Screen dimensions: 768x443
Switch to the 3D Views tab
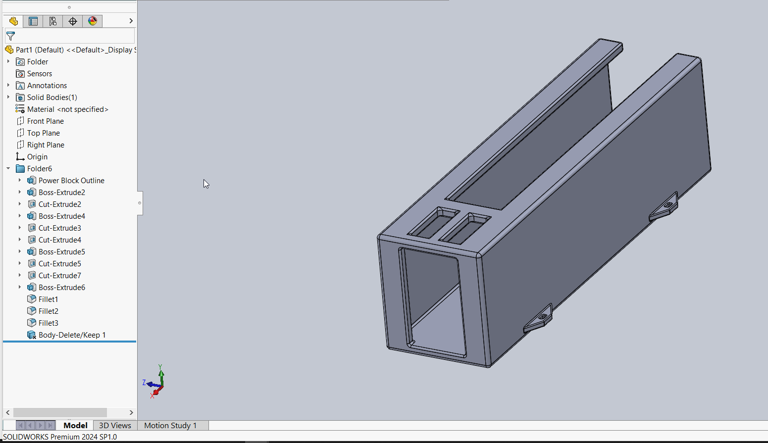click(115, 426)
